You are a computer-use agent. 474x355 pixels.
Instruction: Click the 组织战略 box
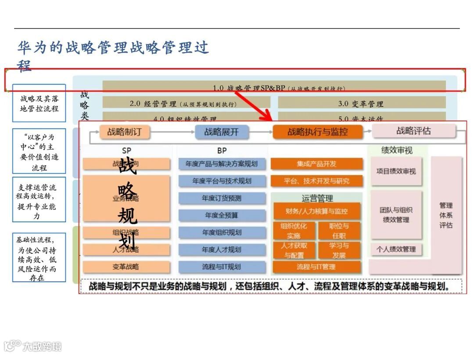(126, 232)
